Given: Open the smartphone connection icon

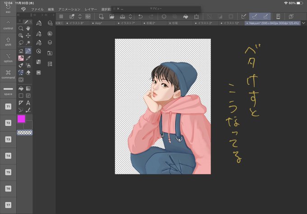Looking at the screenshot, I should 278,17.
